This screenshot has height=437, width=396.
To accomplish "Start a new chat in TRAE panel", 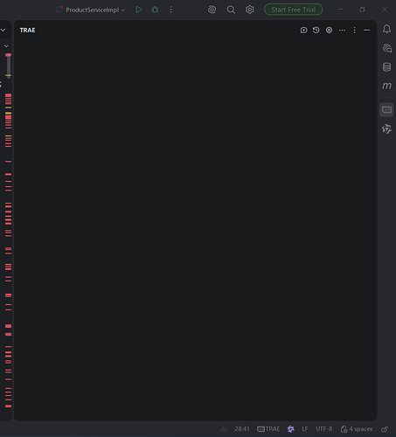I will coord(303,30).
